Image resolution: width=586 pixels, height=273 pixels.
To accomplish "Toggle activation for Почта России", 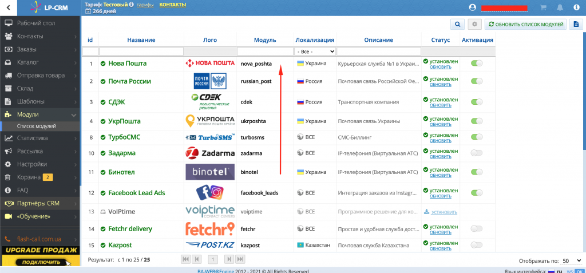I will click(477, 81).
